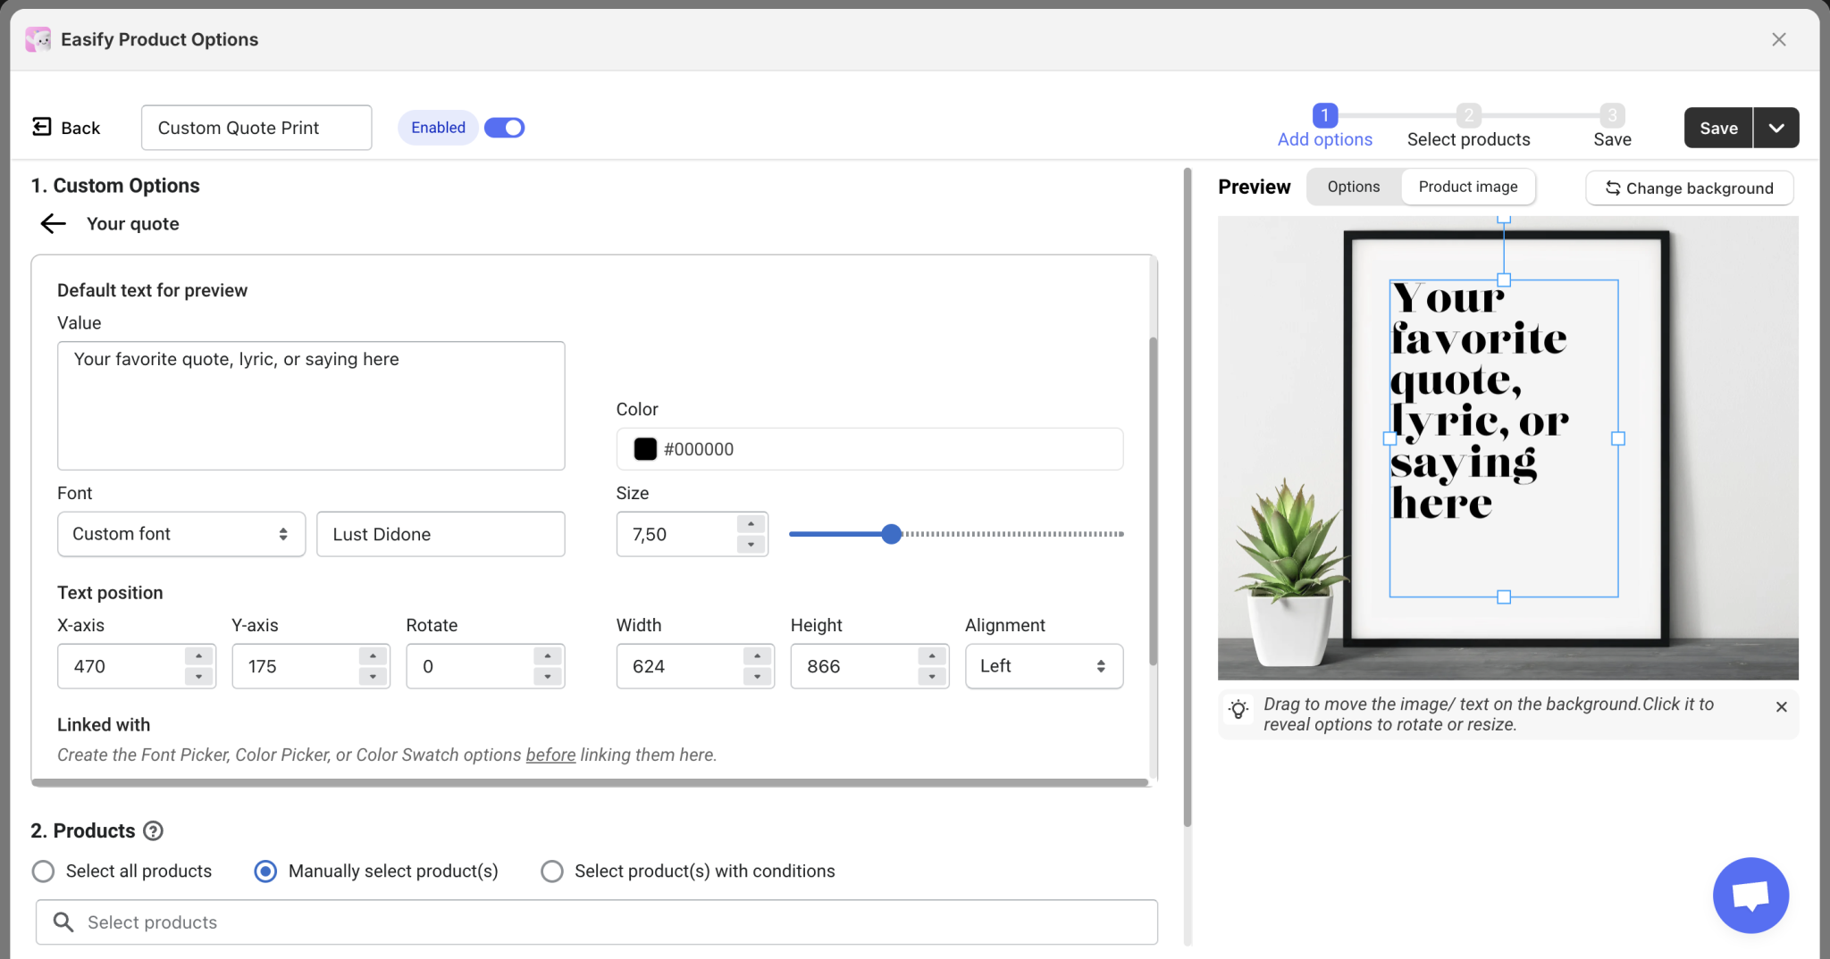Dismiss the drag hint tip
This screenshot has height=959, width=1830.
1781,707
